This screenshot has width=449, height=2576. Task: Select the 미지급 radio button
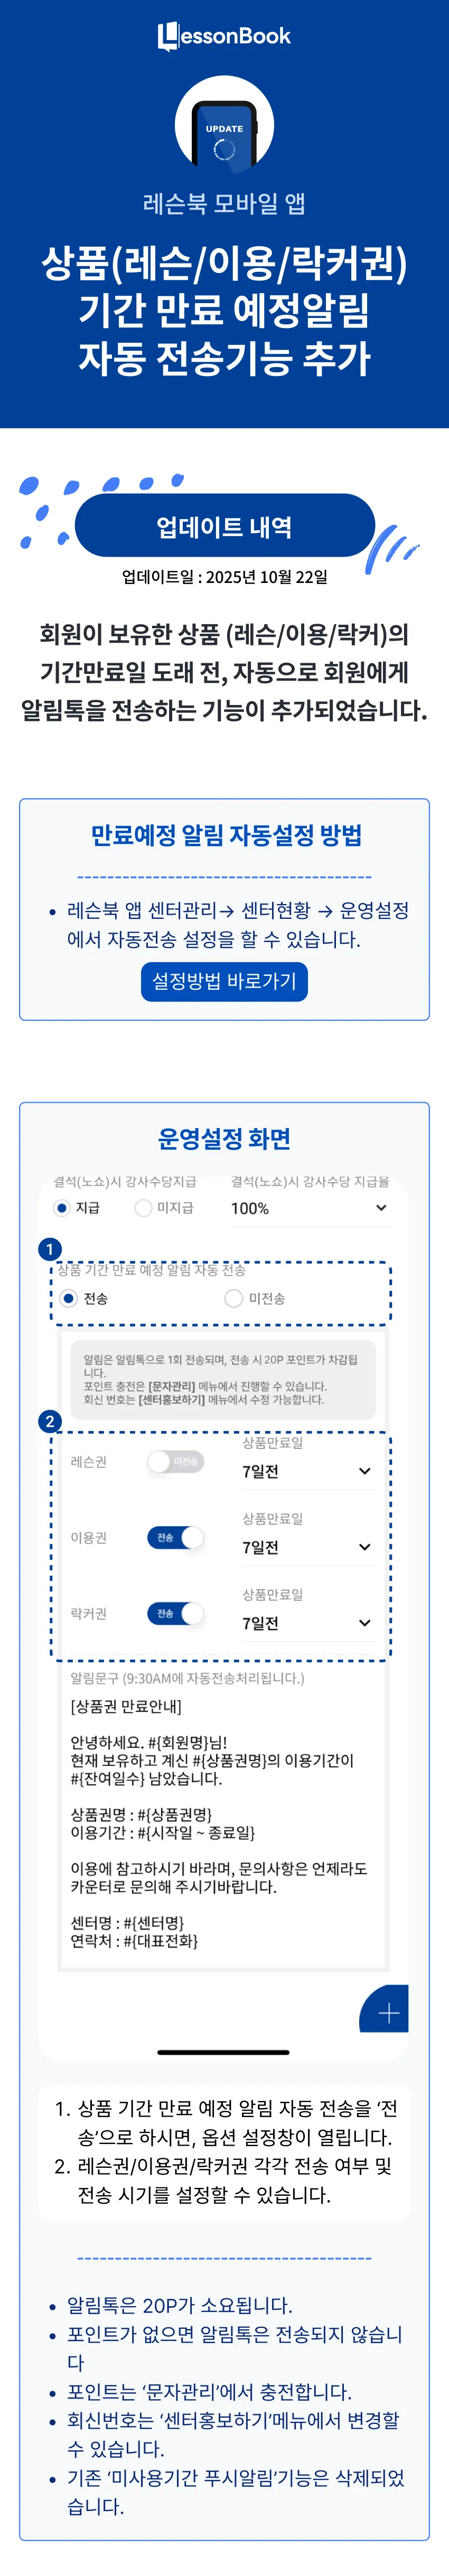click(143, 1207)
